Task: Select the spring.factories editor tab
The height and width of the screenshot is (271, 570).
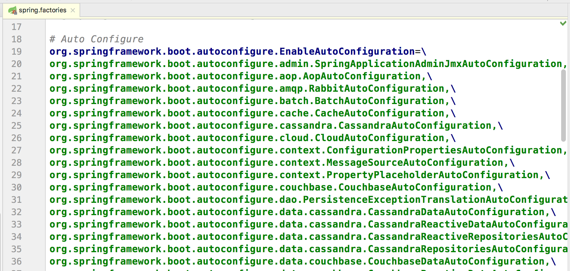Action: click(42, 10)
